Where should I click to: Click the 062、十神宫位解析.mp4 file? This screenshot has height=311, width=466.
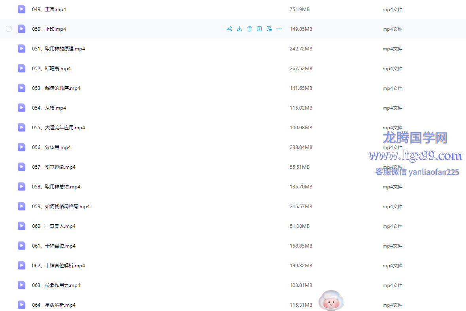58,266
